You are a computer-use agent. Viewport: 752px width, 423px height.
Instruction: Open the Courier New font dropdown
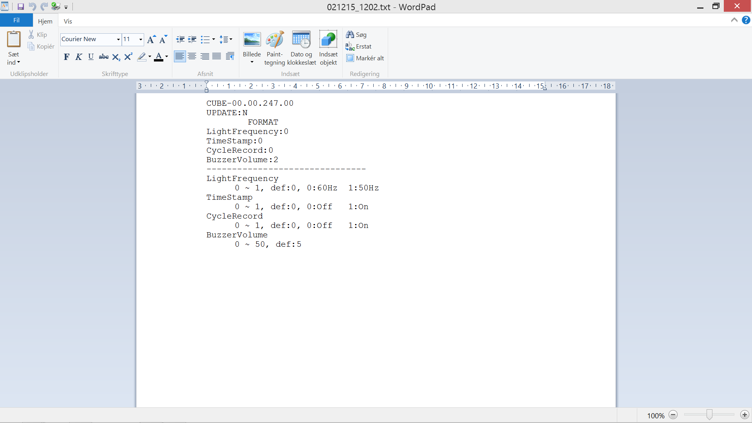[x=118, y=39]
